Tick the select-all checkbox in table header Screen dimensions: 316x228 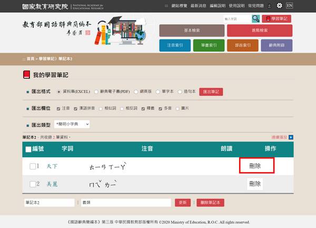(x=28, y=149)
